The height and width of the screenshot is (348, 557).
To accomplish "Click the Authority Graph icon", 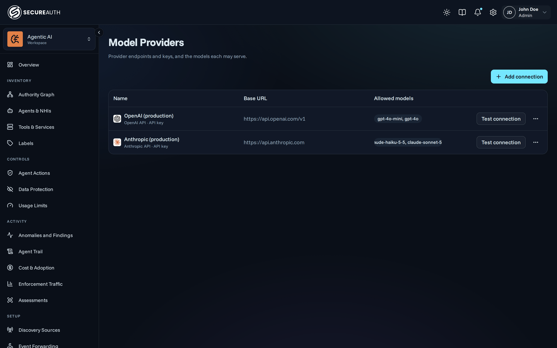I will [x=10, y=94].
